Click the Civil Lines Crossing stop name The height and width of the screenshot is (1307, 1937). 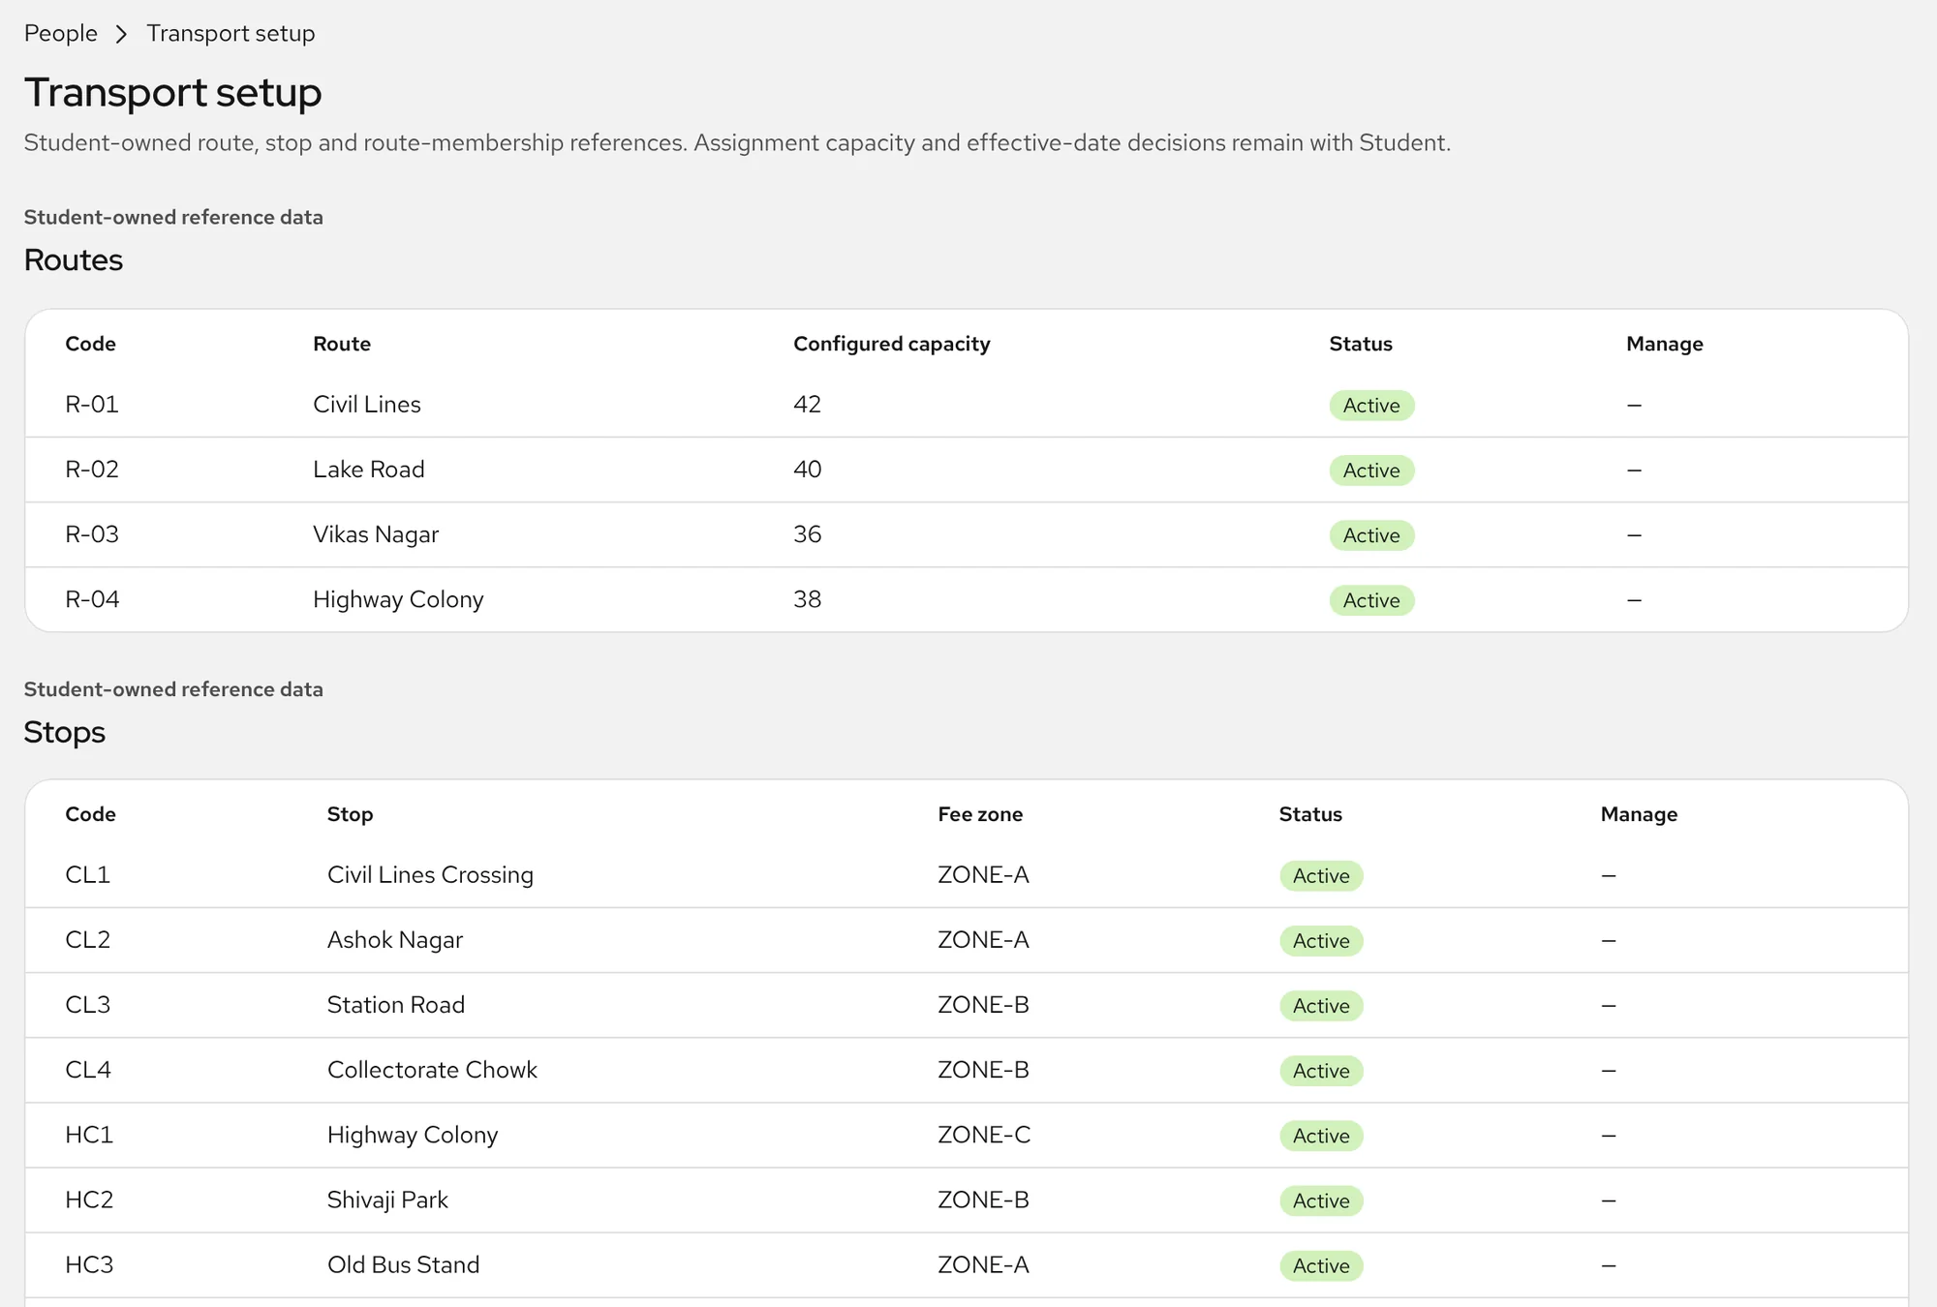coord(430,875)
